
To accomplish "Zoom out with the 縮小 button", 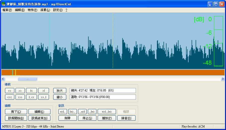I will point(60,97).
